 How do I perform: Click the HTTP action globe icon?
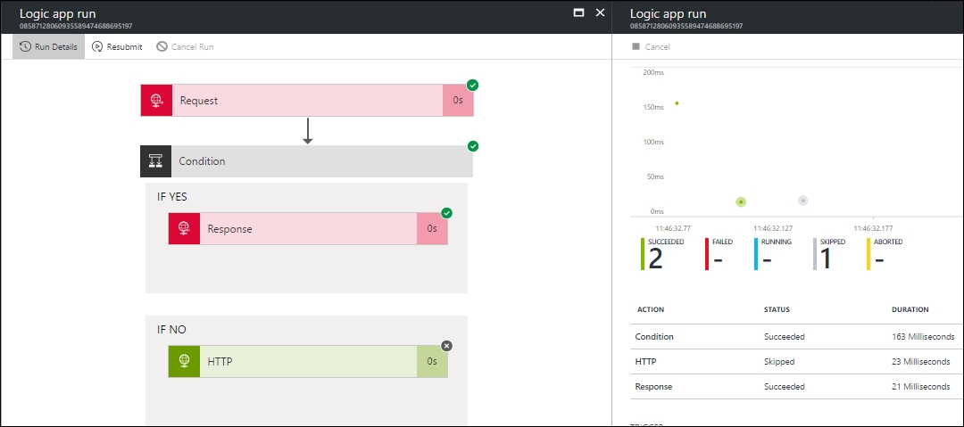pyautogui.click(x=184, y=361)
